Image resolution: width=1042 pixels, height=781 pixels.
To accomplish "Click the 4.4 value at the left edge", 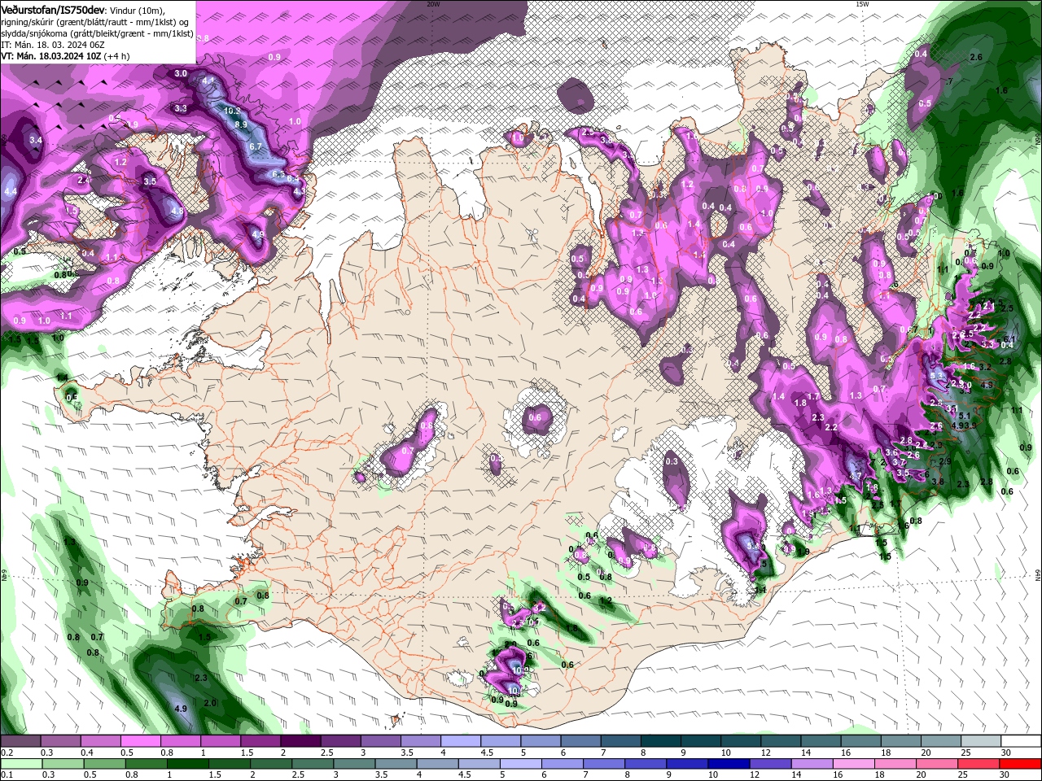I will [11, 191].
